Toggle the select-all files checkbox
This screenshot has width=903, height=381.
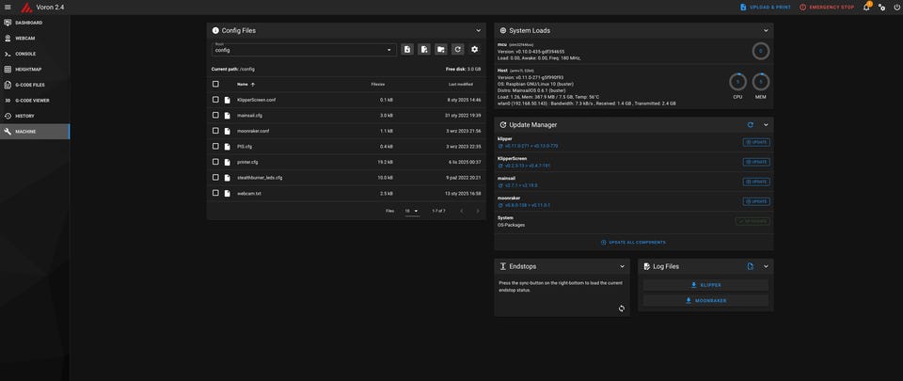(x=215, y=84)
